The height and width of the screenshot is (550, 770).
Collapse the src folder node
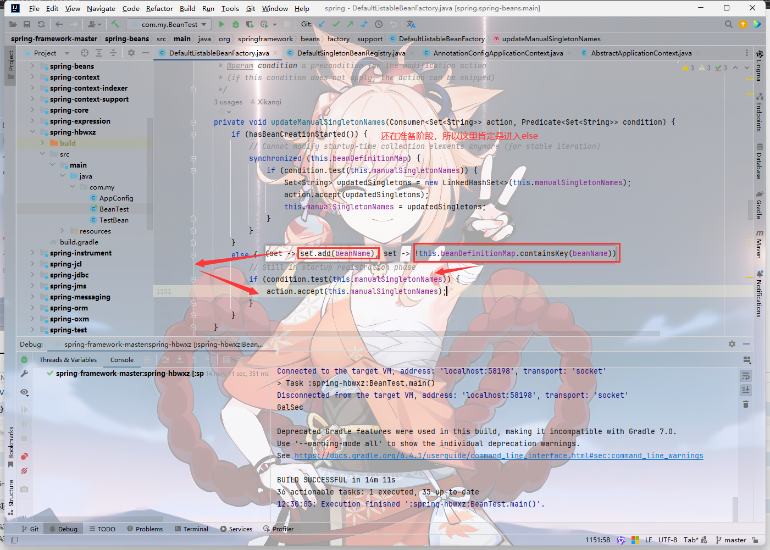click(42, 154)
